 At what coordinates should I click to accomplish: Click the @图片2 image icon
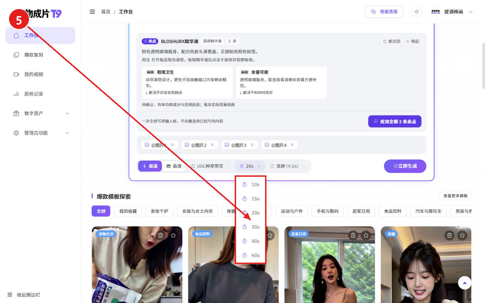(x=187, y=145)
